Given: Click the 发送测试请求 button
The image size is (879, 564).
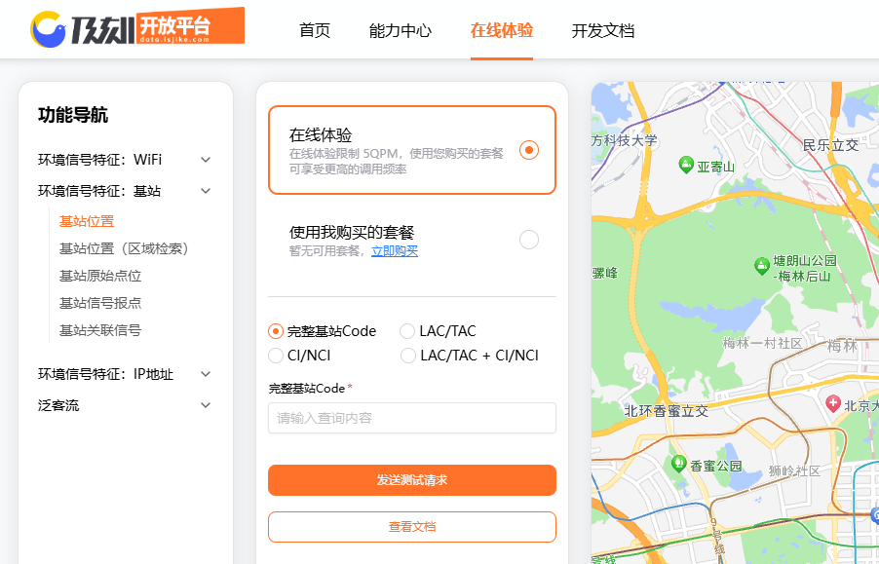Looking at the screenshot, I should tap(411, 480).
